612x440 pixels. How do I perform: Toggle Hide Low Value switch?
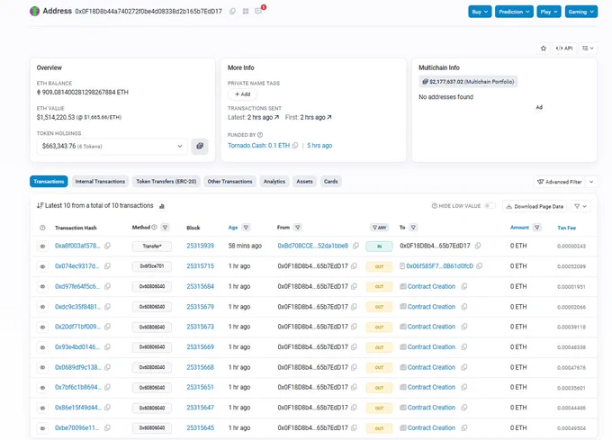coord(490,205)
